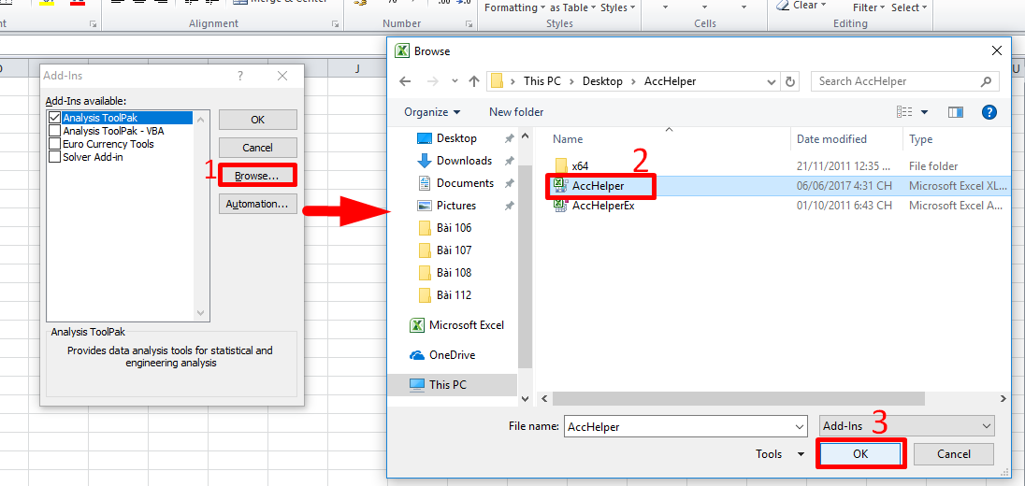
Task: Click the Change your view icon
Action: point(904,112)
